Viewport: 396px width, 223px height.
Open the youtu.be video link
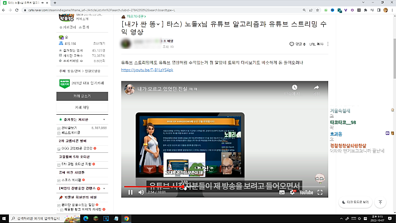coord(147,70)
